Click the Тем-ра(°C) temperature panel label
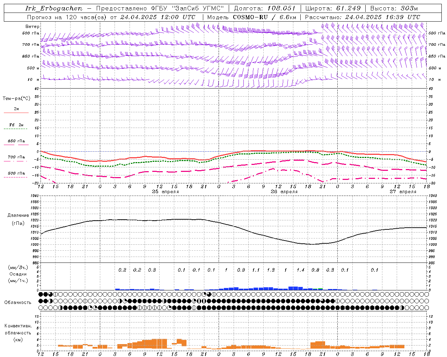Image resolution: width=447 pixels, height=357 pixels. (x=16, y=99)
